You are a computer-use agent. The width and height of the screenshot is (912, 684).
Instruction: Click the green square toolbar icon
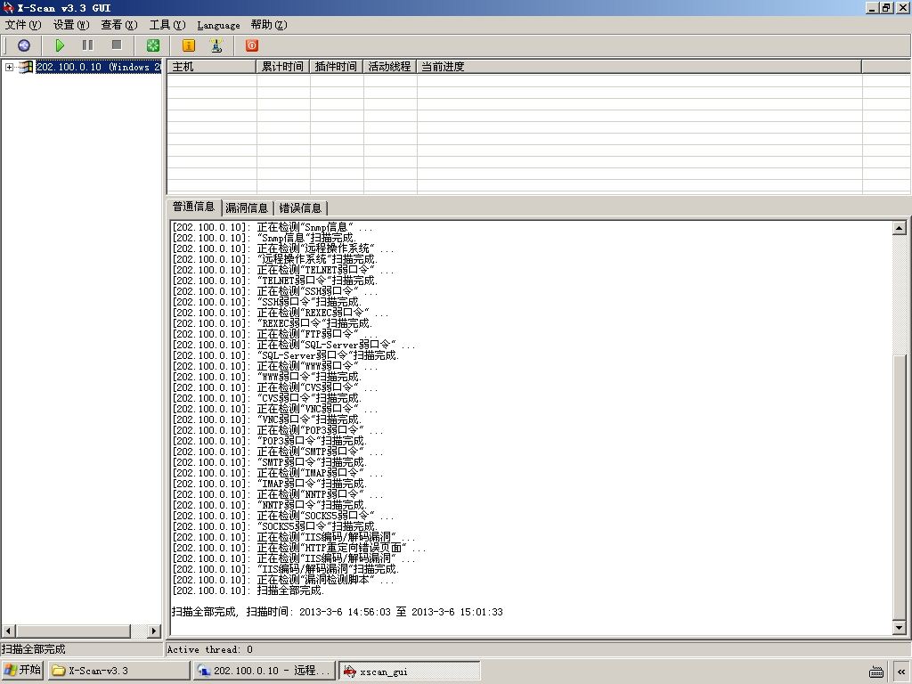pos(153,45)
